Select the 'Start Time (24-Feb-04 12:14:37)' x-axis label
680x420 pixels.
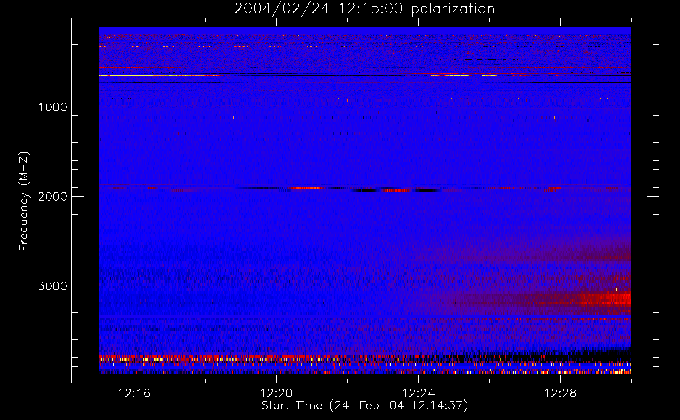click(364, 406)
